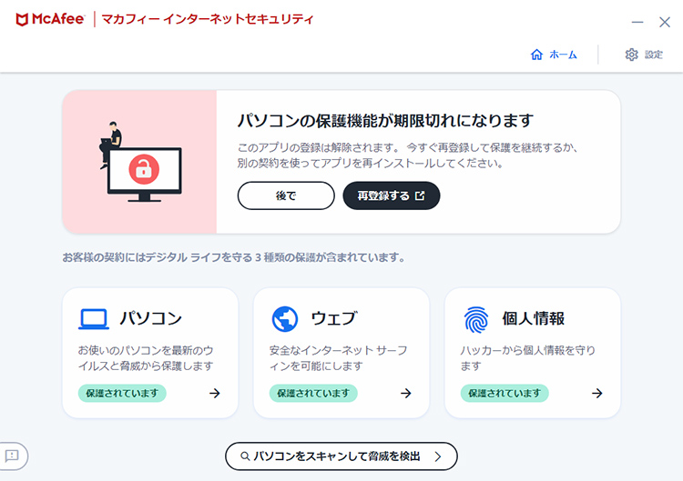Click text ハッカーから個人情報を守ります
Screen dimensions: 683x481
tap(527, 358)
